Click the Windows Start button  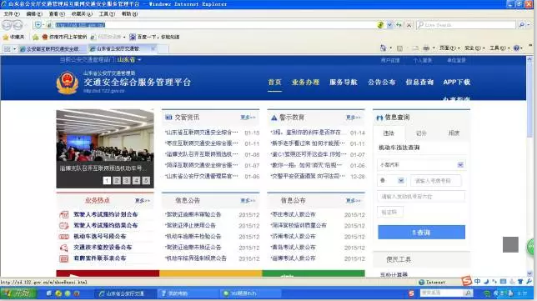tap(18, 293)
